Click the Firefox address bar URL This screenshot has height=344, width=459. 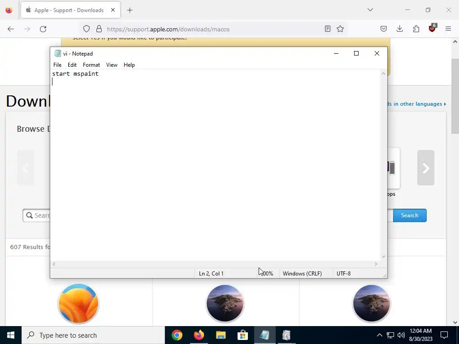point(168,29)
